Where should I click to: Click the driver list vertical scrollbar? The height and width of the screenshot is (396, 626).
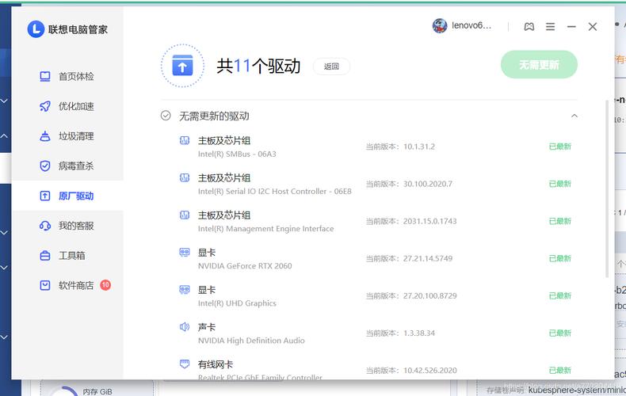[607, 188]
